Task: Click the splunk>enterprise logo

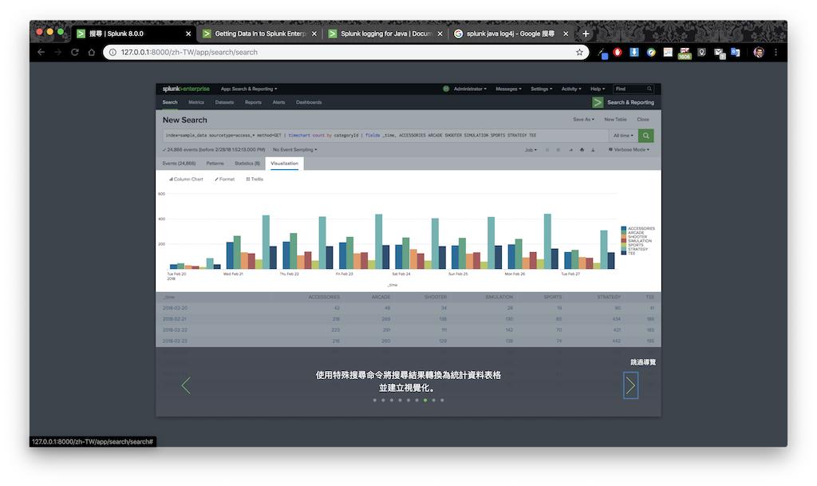Action: click(185, 89)
